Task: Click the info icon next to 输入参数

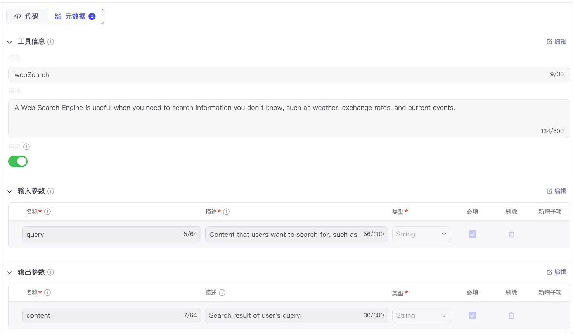Action: click(x=50, y=191)
